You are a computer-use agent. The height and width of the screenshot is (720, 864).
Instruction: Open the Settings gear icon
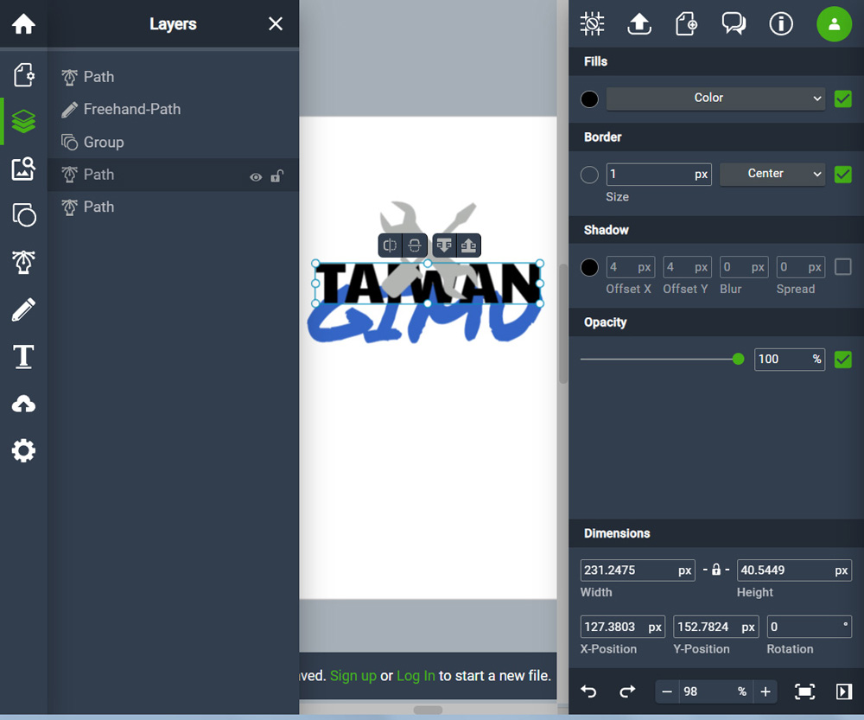coord(23,451)
